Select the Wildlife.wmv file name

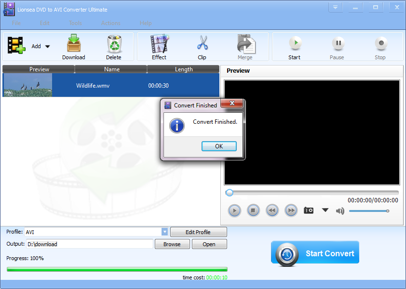point(93,86)
